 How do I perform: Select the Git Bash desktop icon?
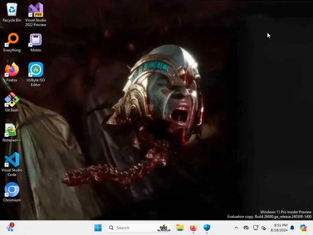click(x=12, y=102)
